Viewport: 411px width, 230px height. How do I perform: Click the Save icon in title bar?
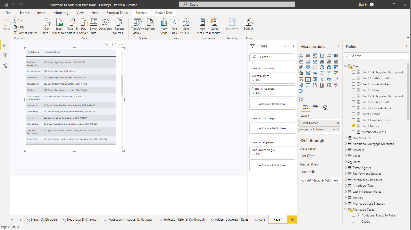pyautogui.click(x=6, y=5)
